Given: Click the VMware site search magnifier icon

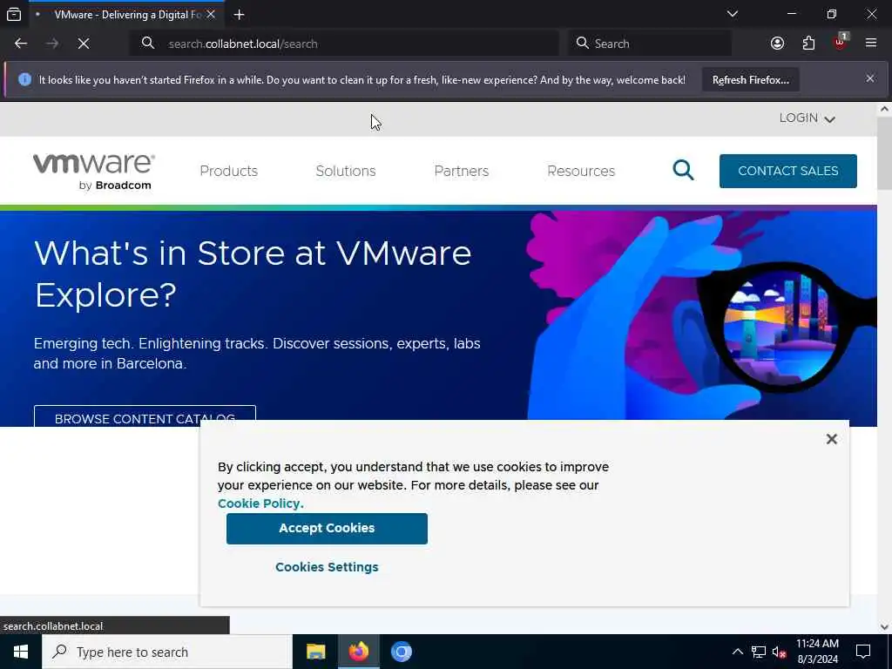Looking at the screenshot, I should tap(683, 170).
